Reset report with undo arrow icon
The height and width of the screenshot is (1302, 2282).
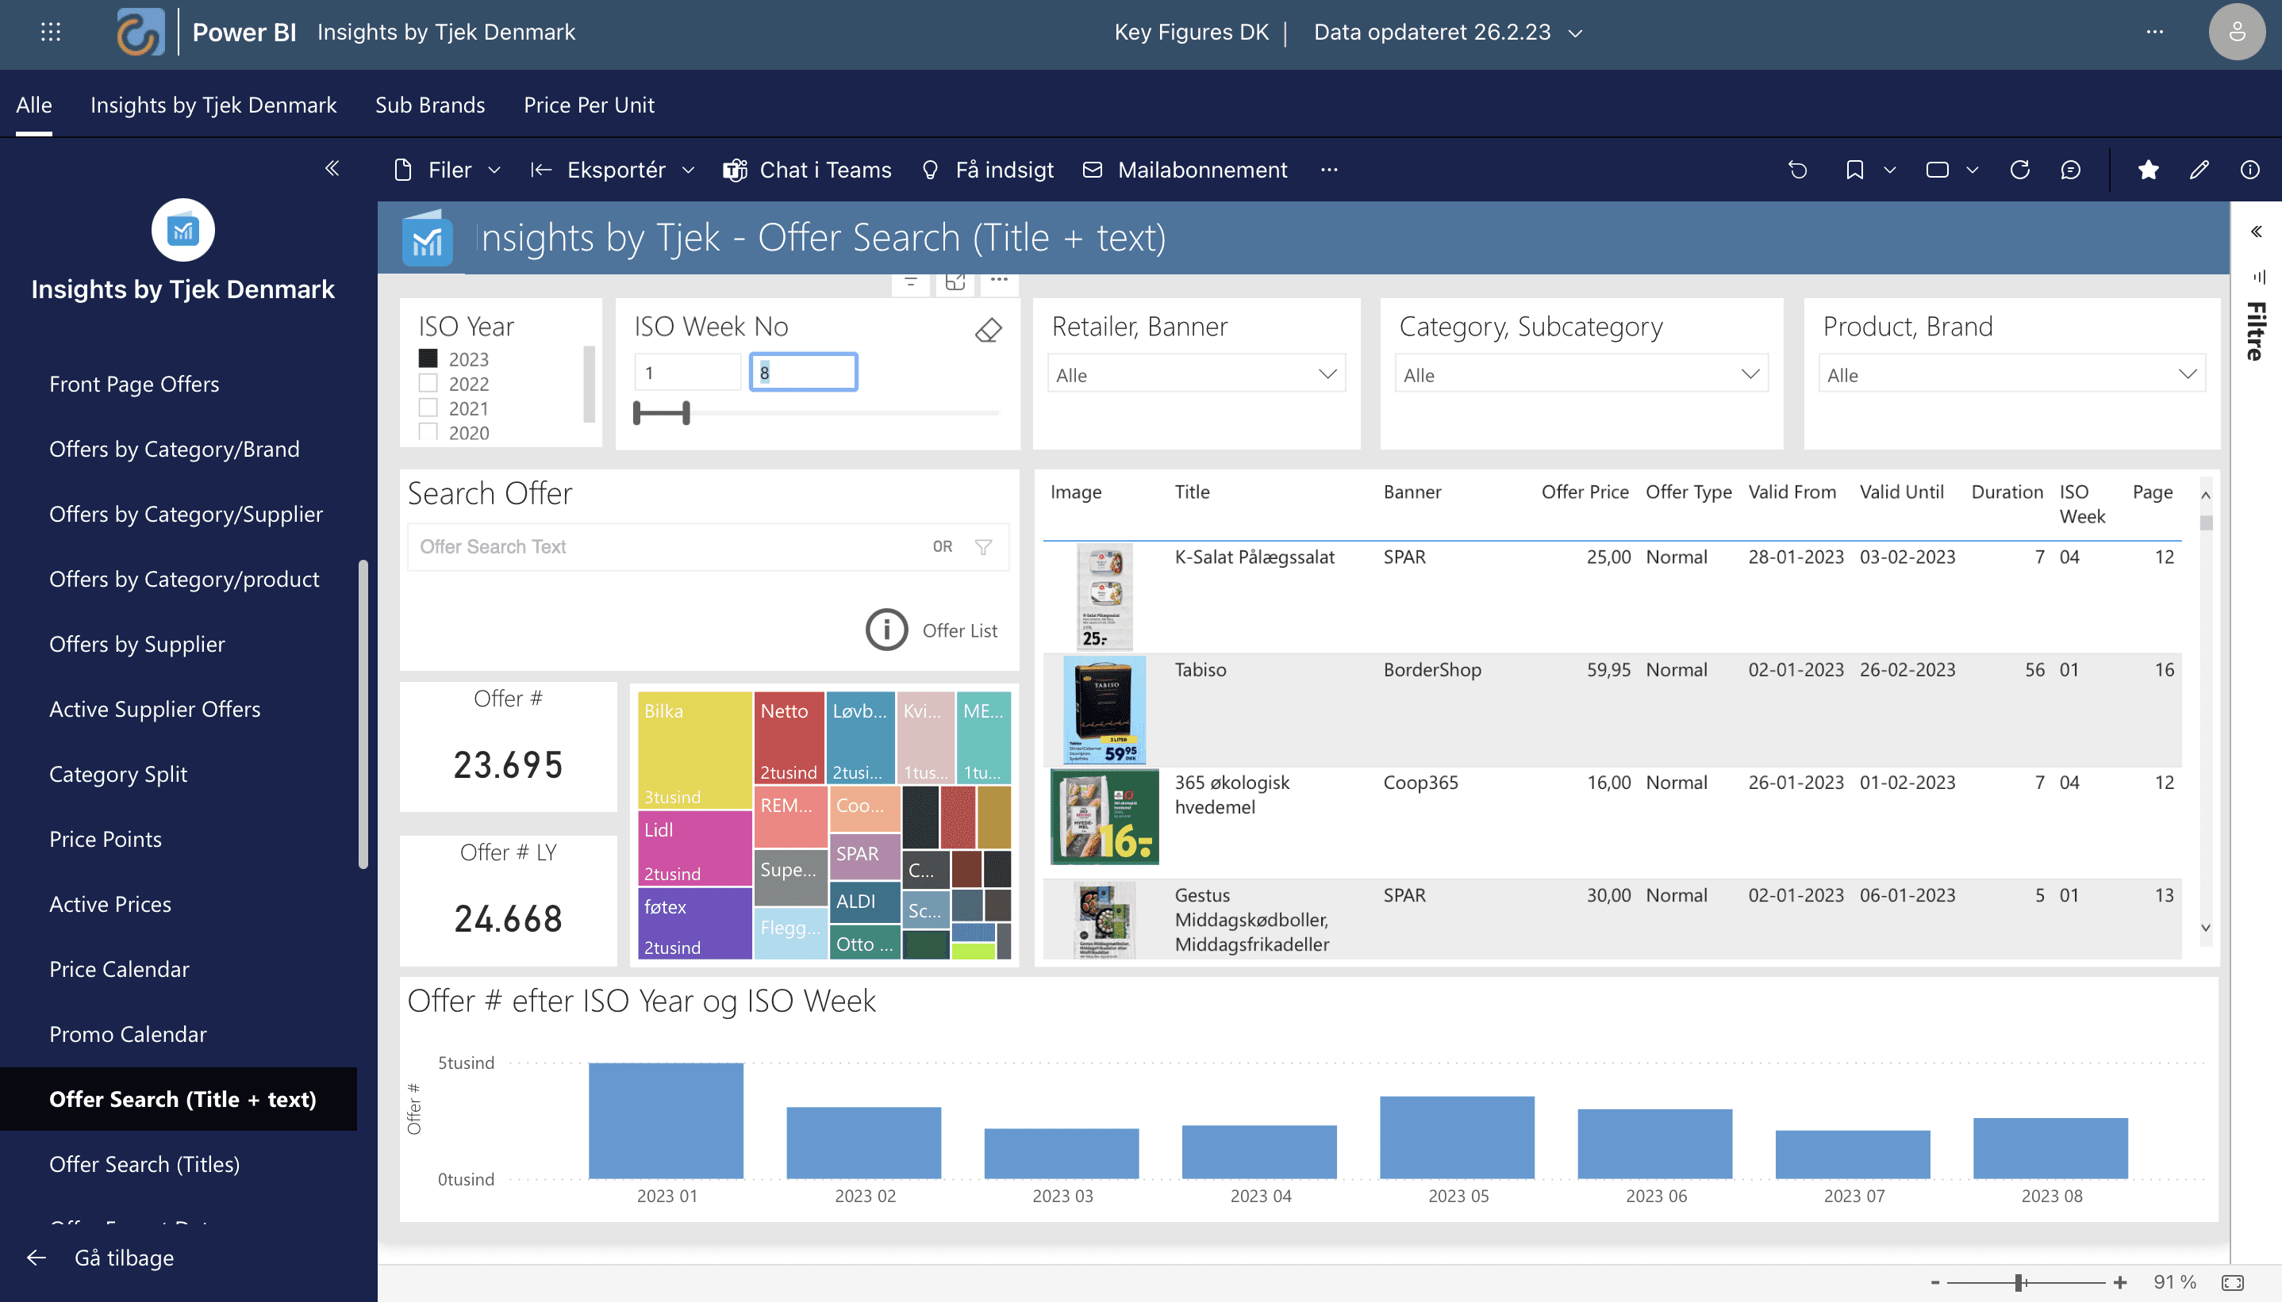point(1797,170)
